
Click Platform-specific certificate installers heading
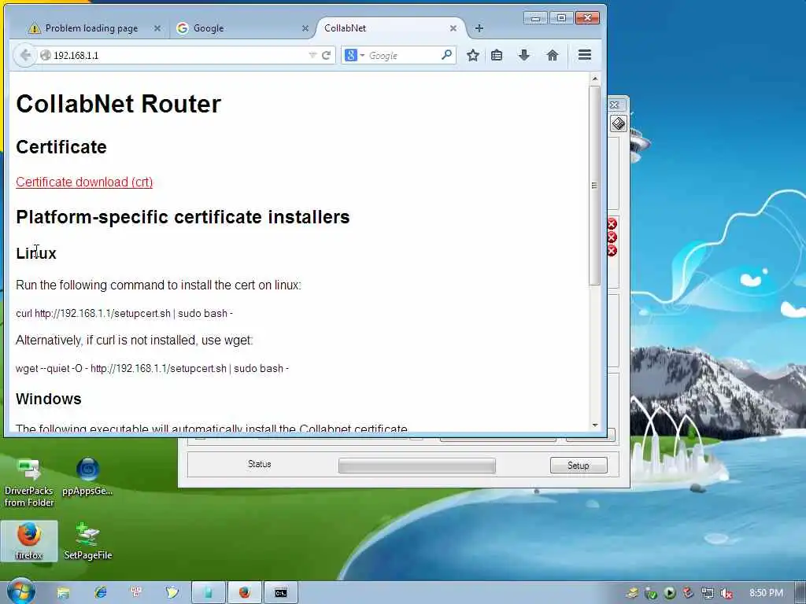183,217
